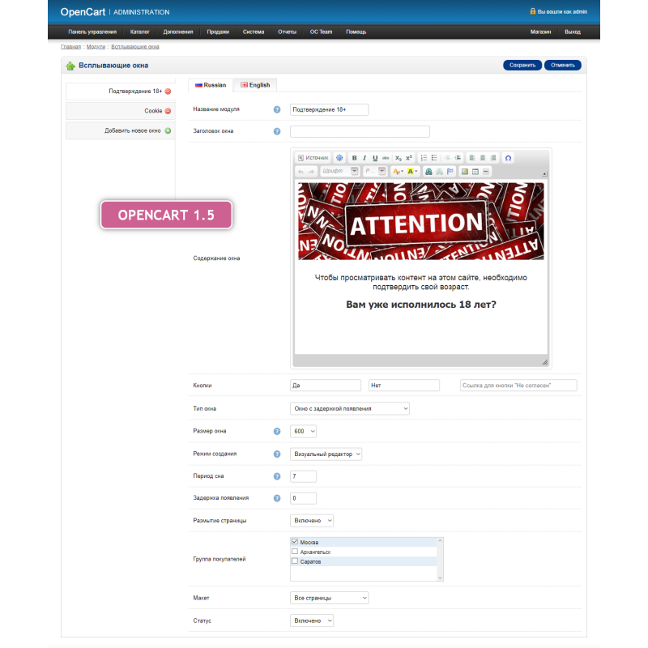Screen dimensions: 648x648
Task: Open the 'Источник' source view
Action: pos(313,158)
